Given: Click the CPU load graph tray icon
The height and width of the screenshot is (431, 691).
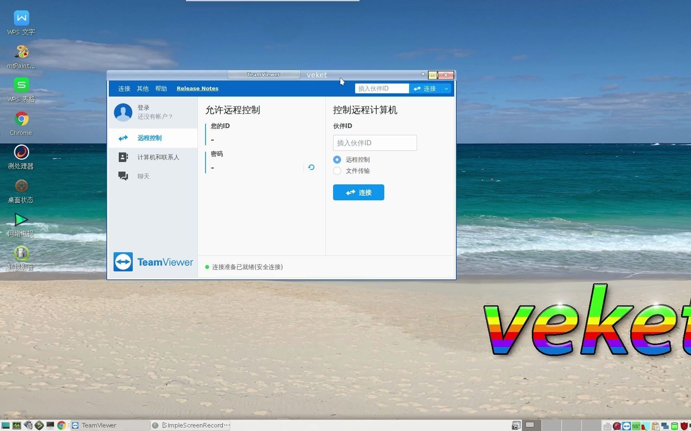Looking at the screenshot, I should coord(645,426).
